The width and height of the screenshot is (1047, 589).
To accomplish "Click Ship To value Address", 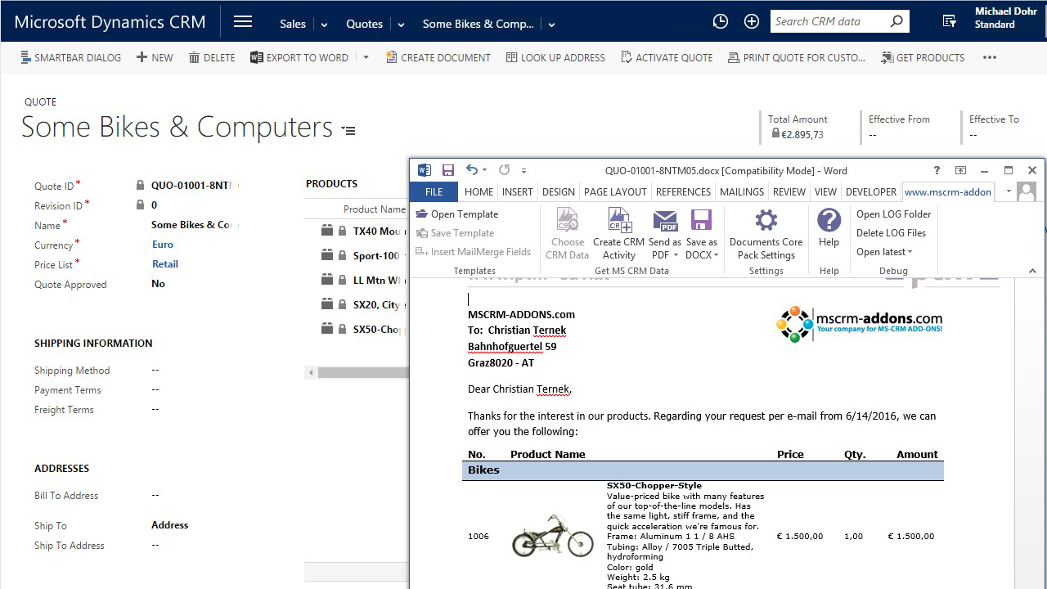I will [x=169, y=525].
